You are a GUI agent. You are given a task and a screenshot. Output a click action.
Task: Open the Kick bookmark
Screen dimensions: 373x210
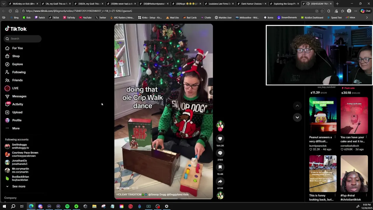pyautogui.click(x=27, y=17)
